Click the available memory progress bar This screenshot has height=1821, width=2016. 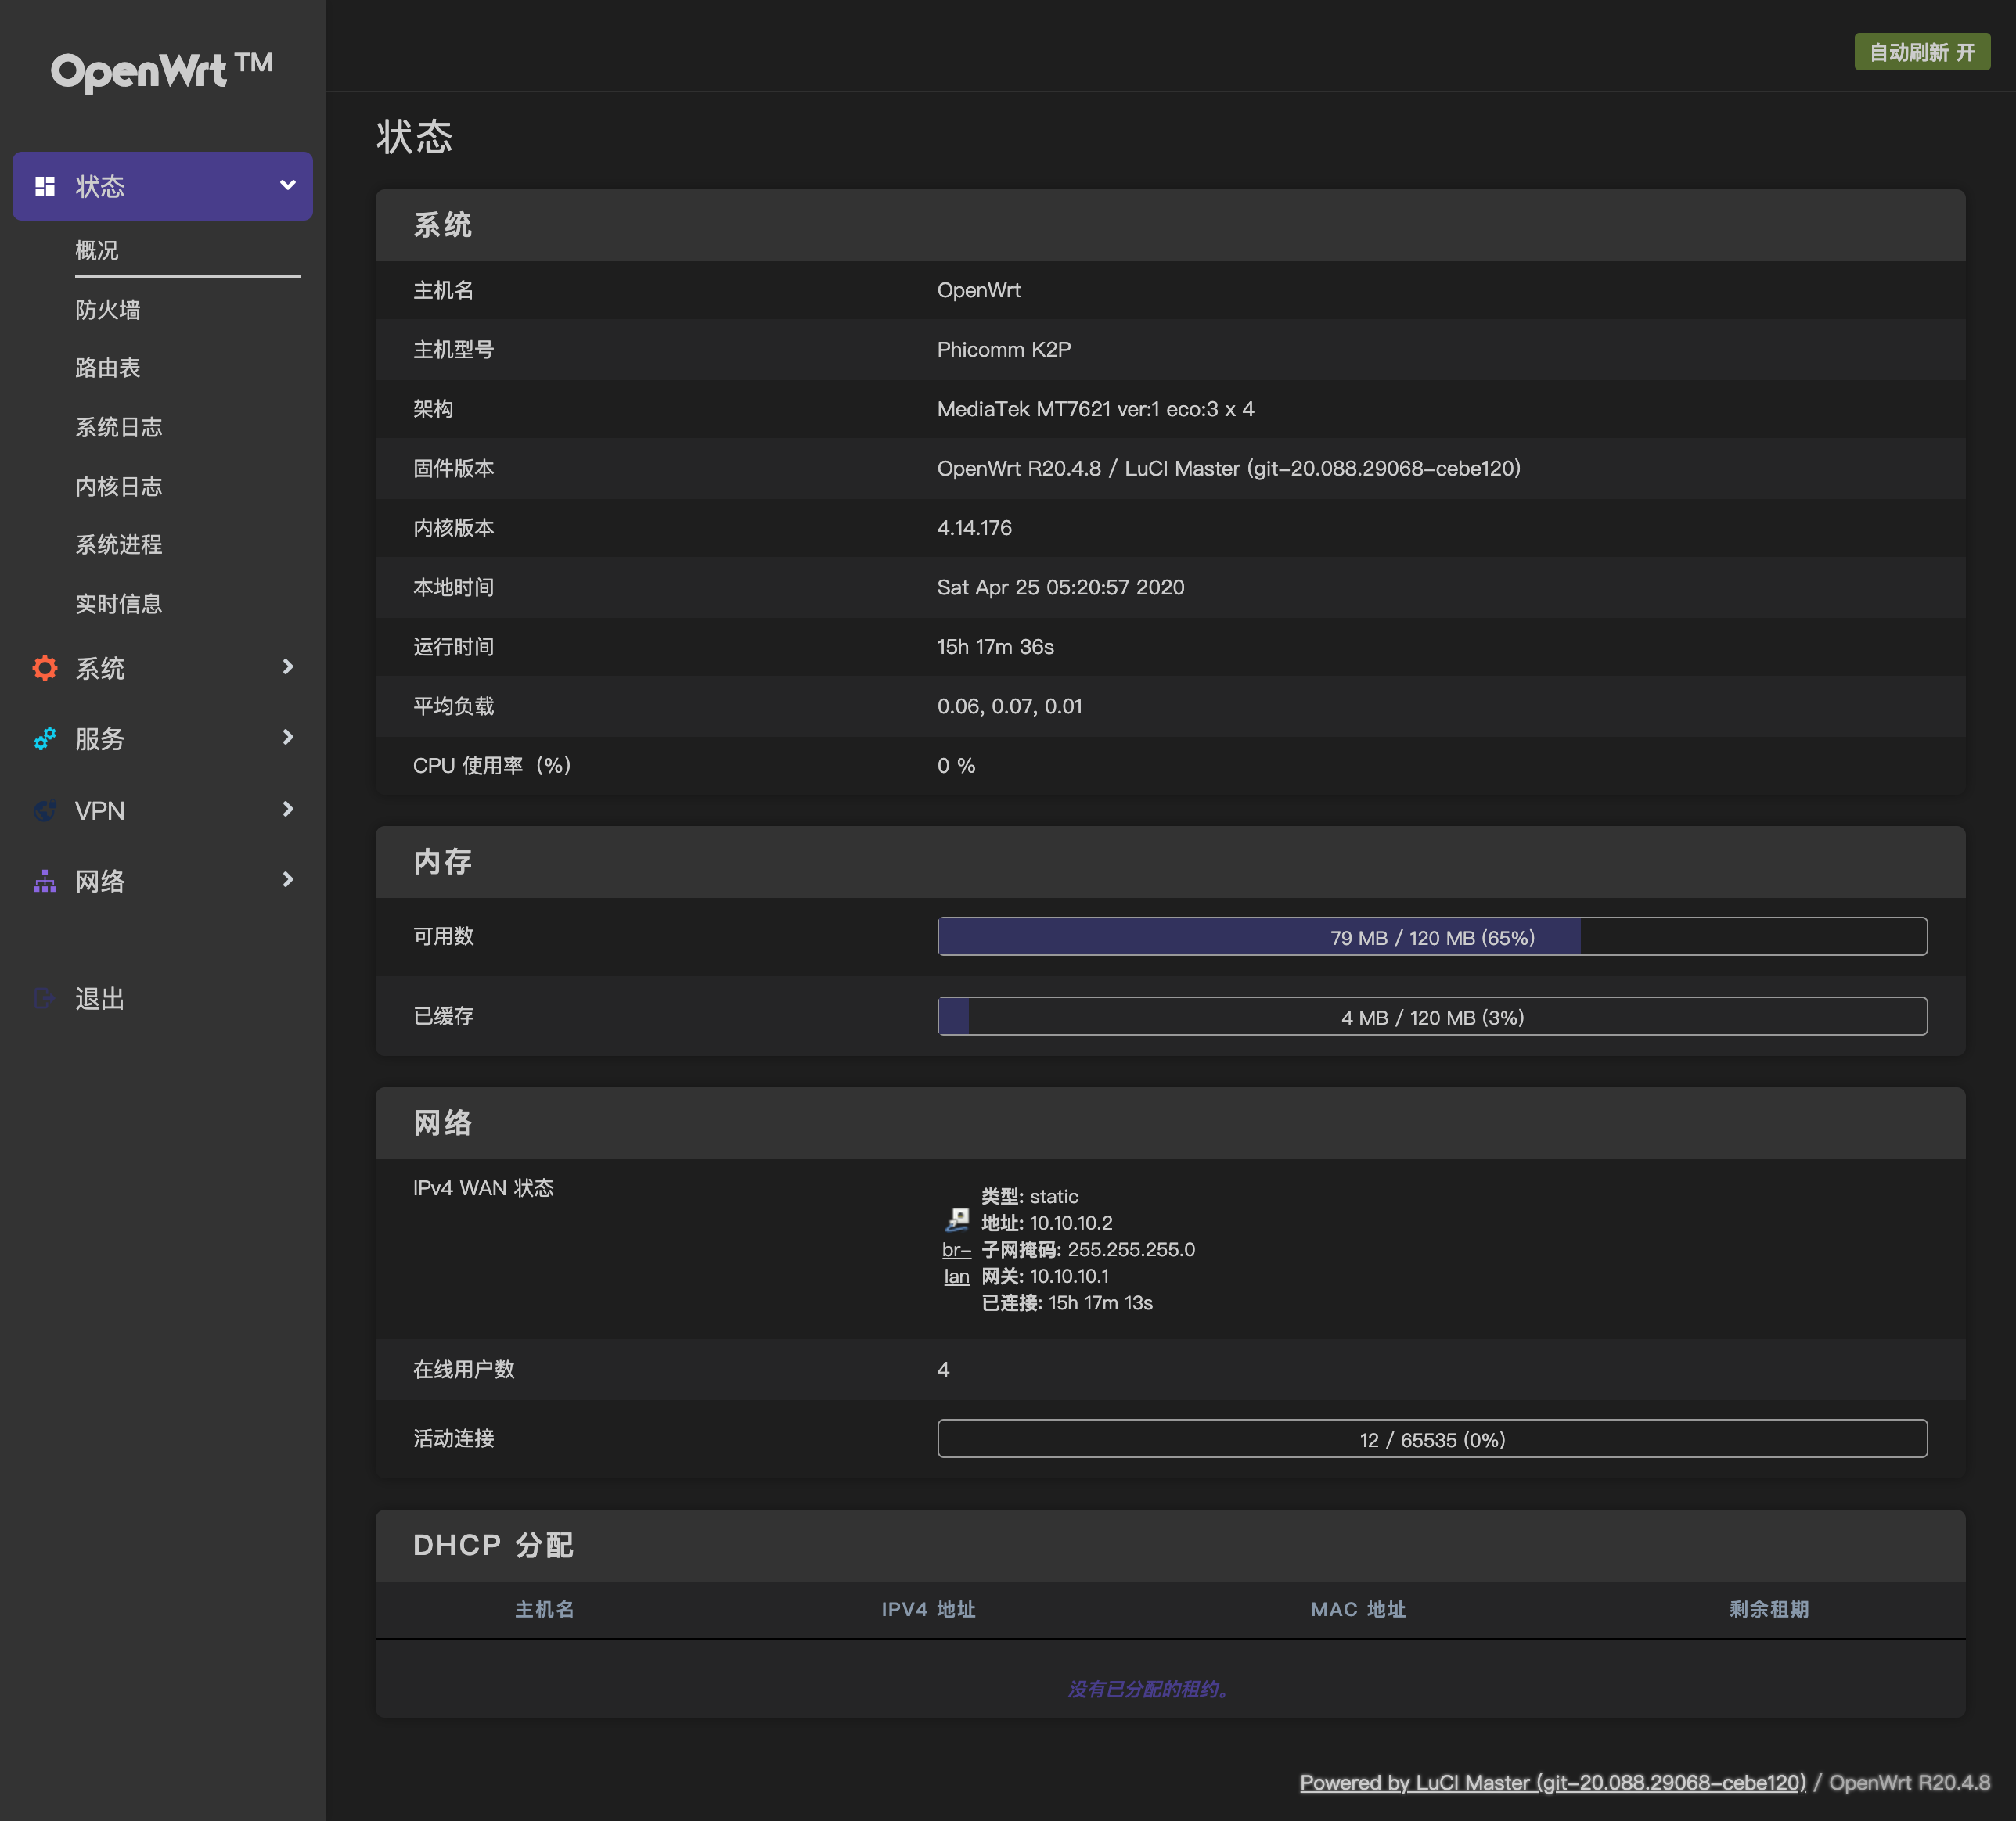[x=1431, y=936]
